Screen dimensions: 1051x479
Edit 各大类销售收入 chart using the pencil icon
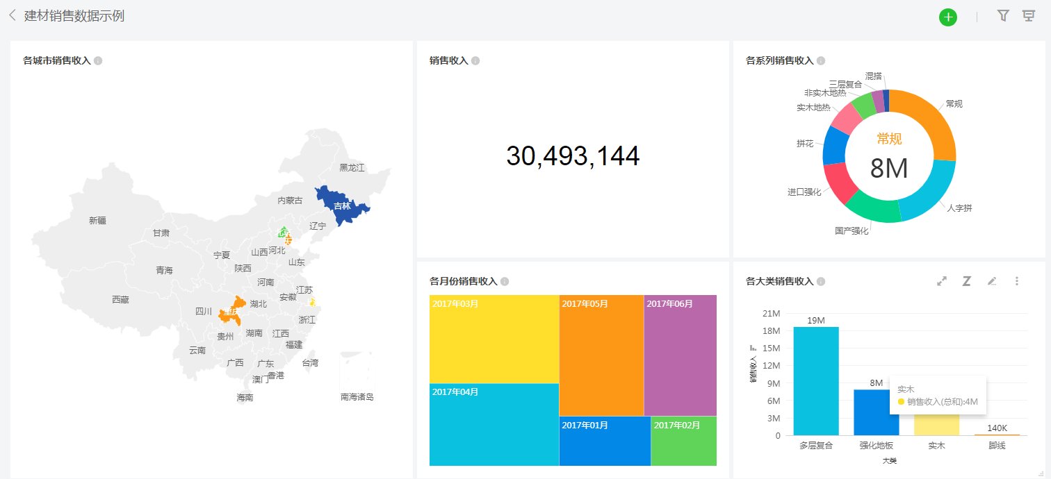click(992, 280)
